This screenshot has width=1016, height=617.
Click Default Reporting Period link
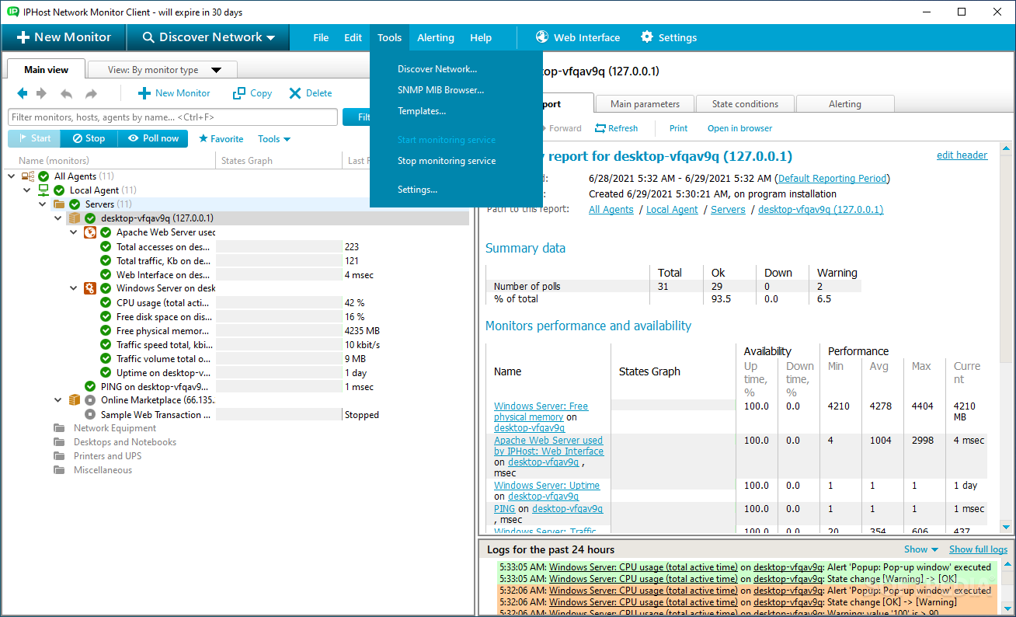[x=832, y=179]
